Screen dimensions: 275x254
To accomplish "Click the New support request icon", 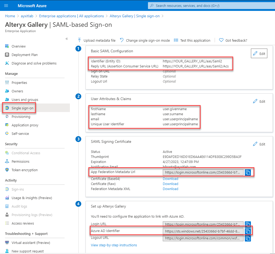I will point(7,251).
